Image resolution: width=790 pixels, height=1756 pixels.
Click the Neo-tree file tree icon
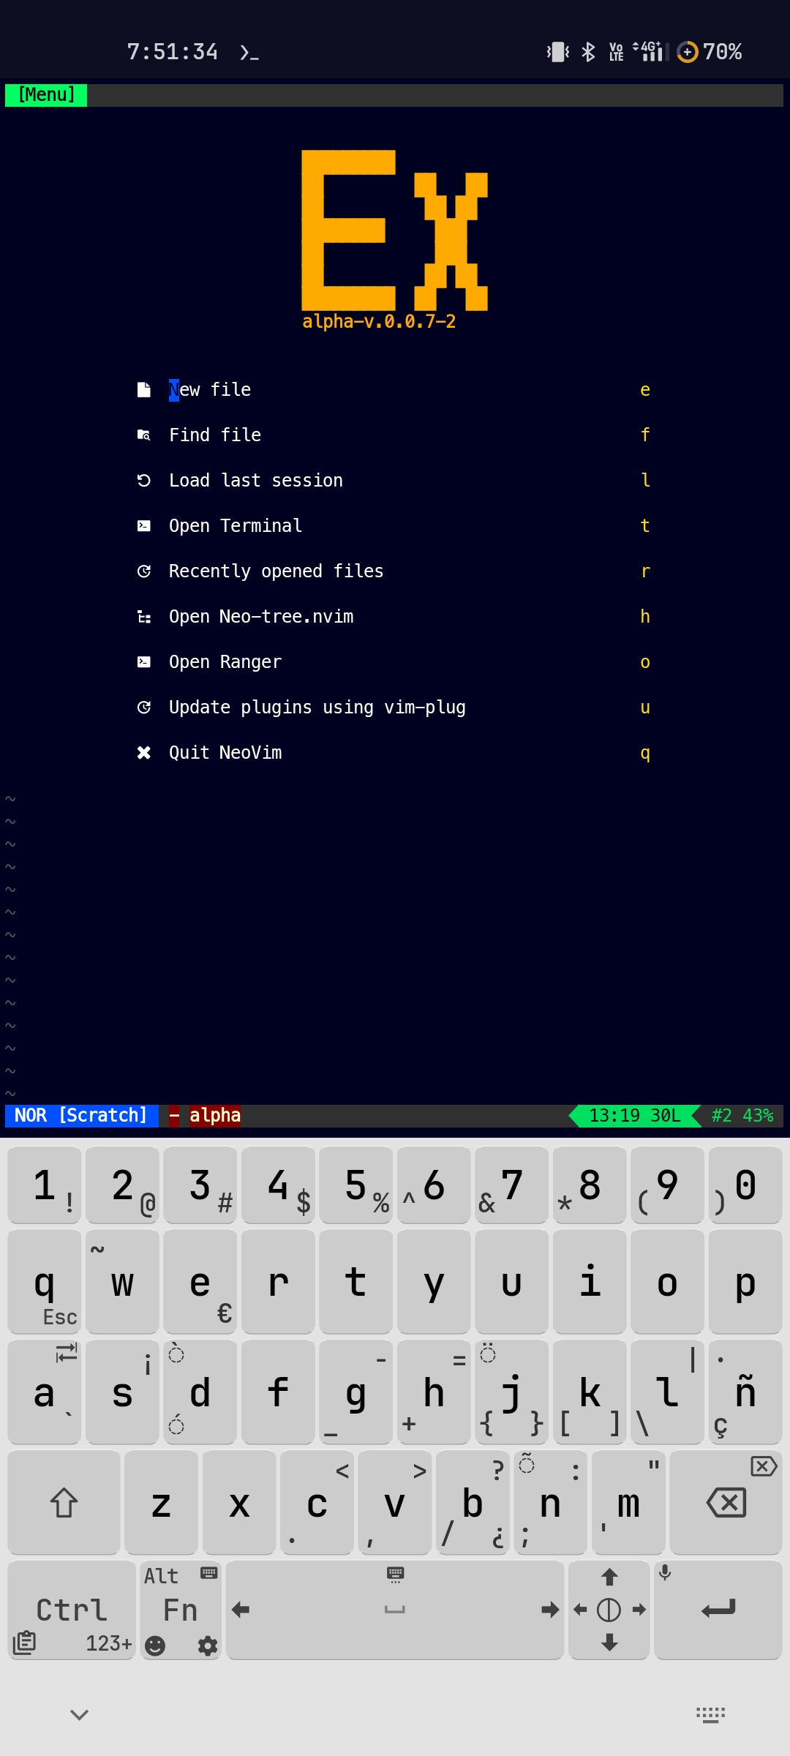(144, 617)
